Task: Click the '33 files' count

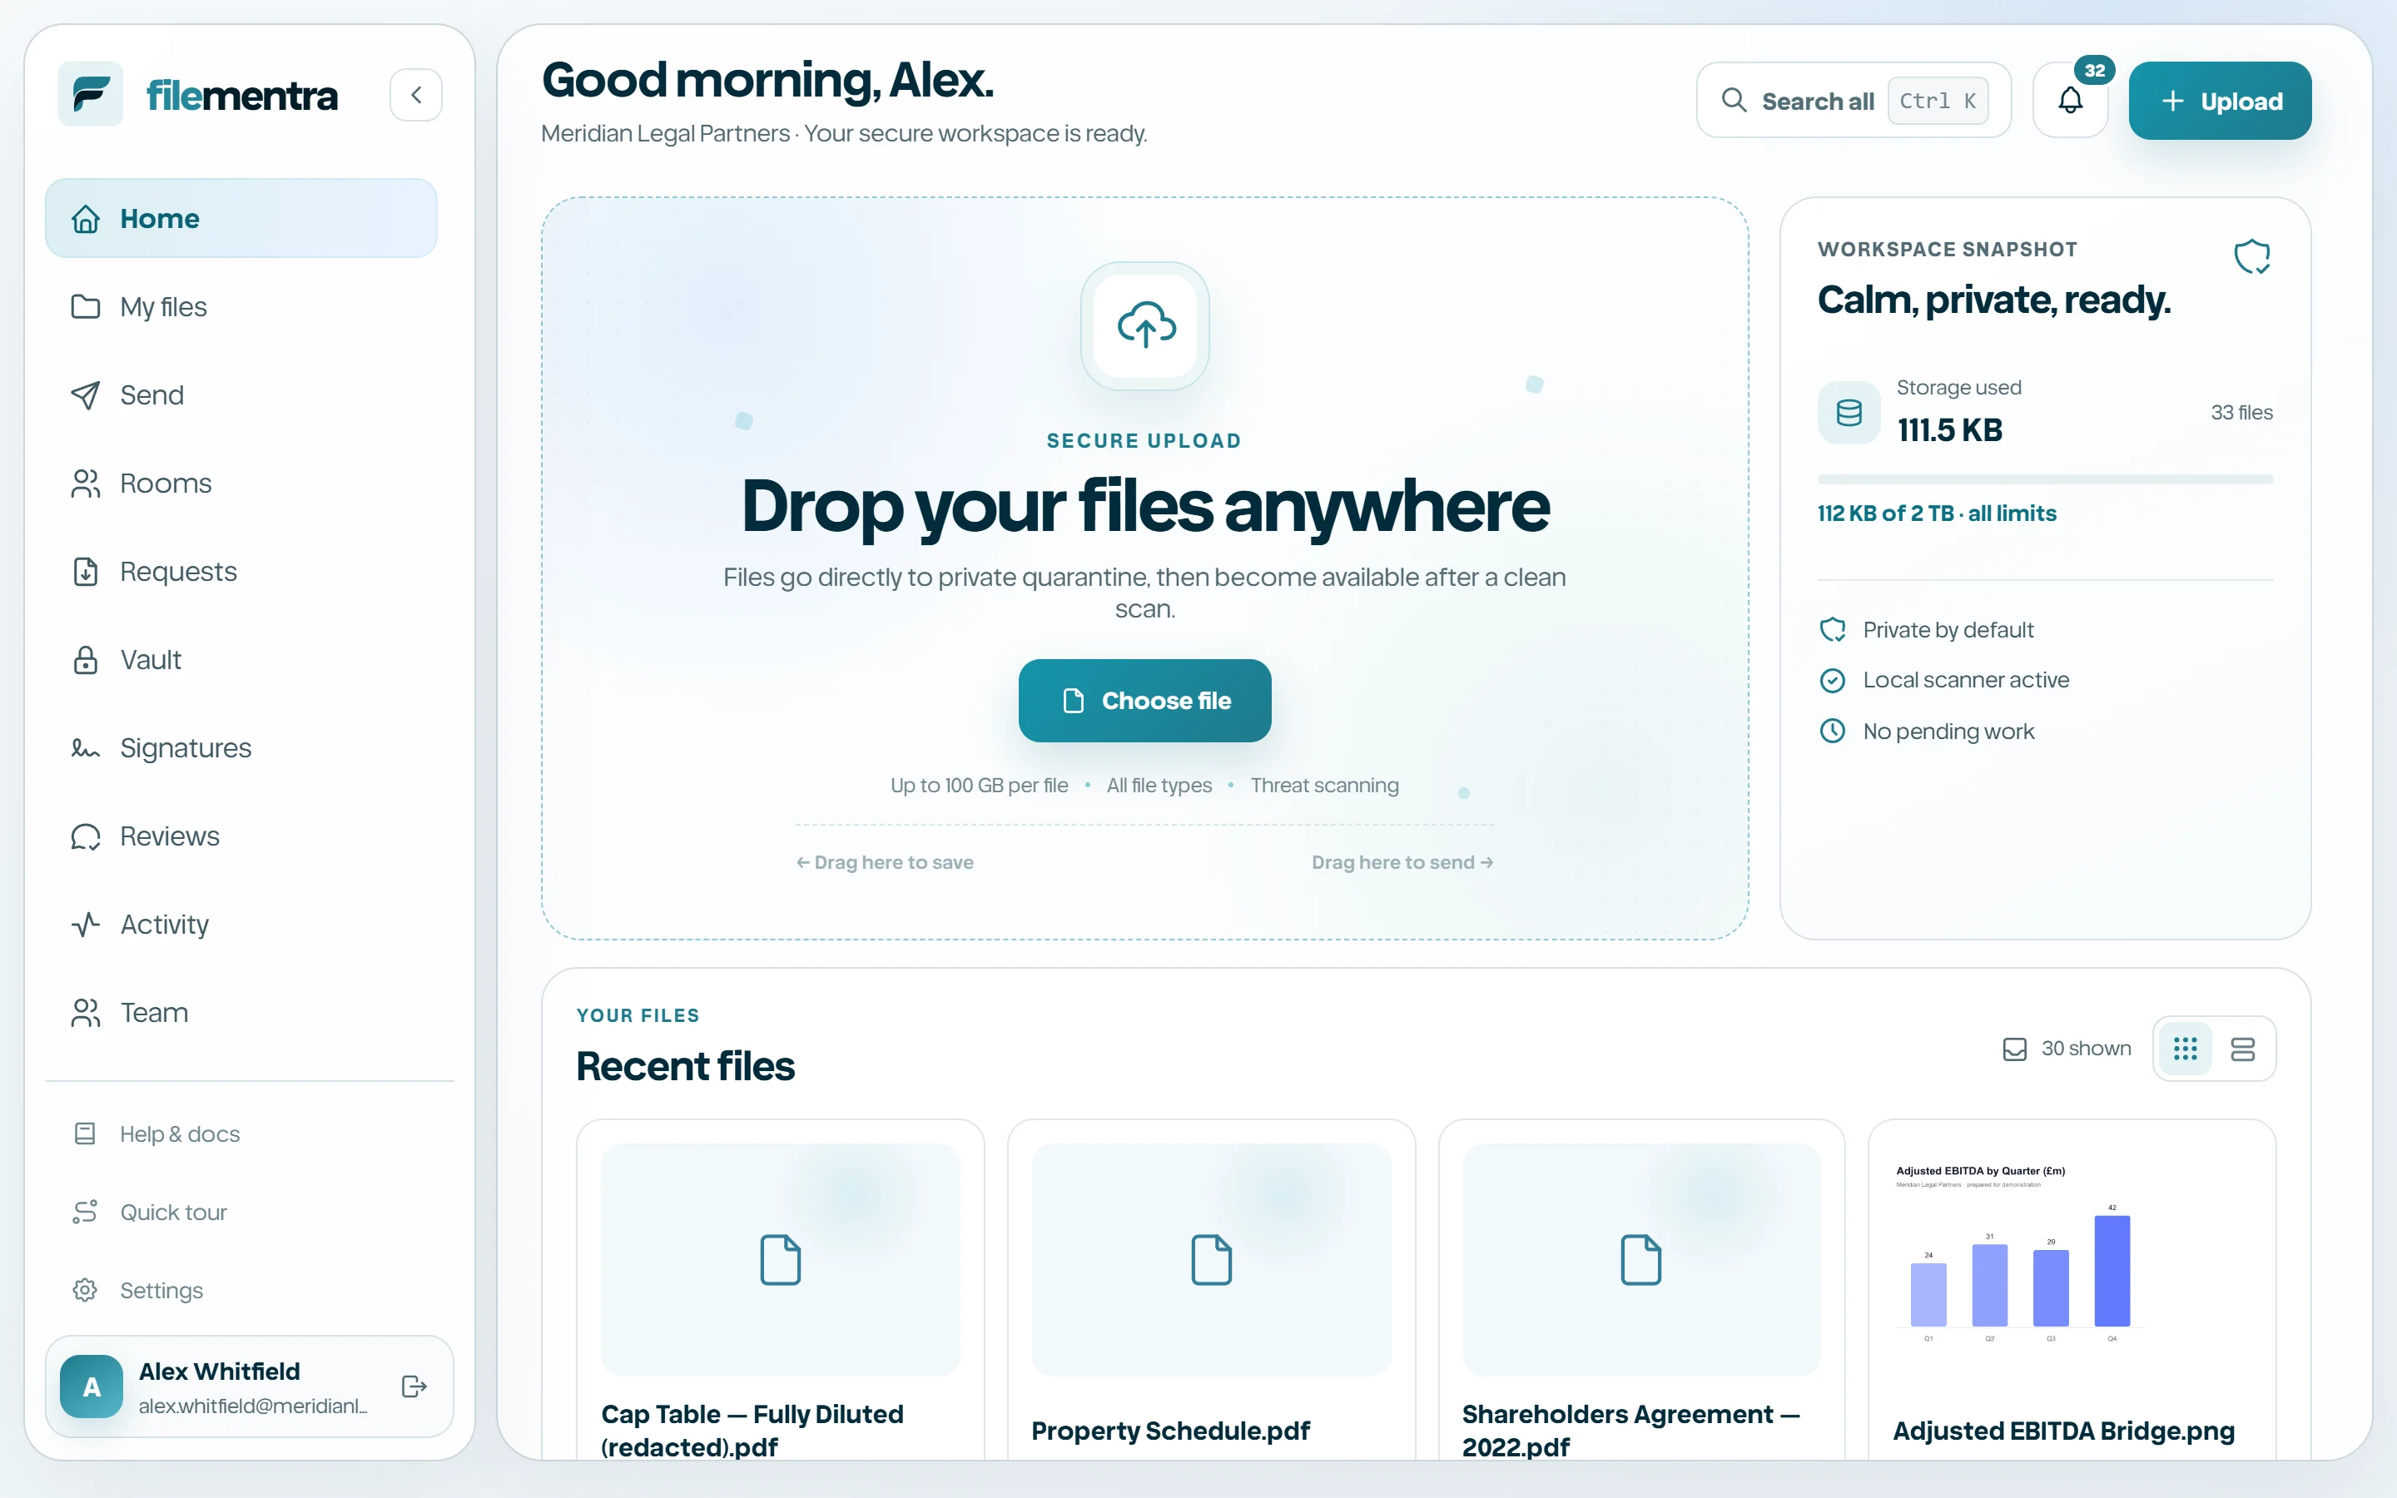Action: click(2241, 412)
